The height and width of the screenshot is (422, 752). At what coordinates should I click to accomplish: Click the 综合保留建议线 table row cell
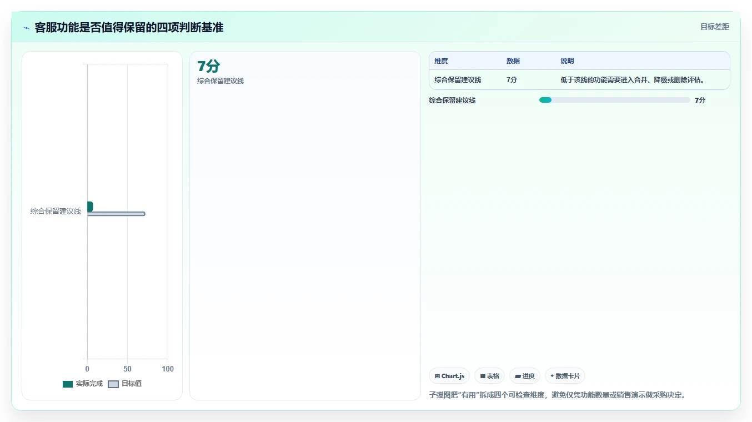click(458, 80)
